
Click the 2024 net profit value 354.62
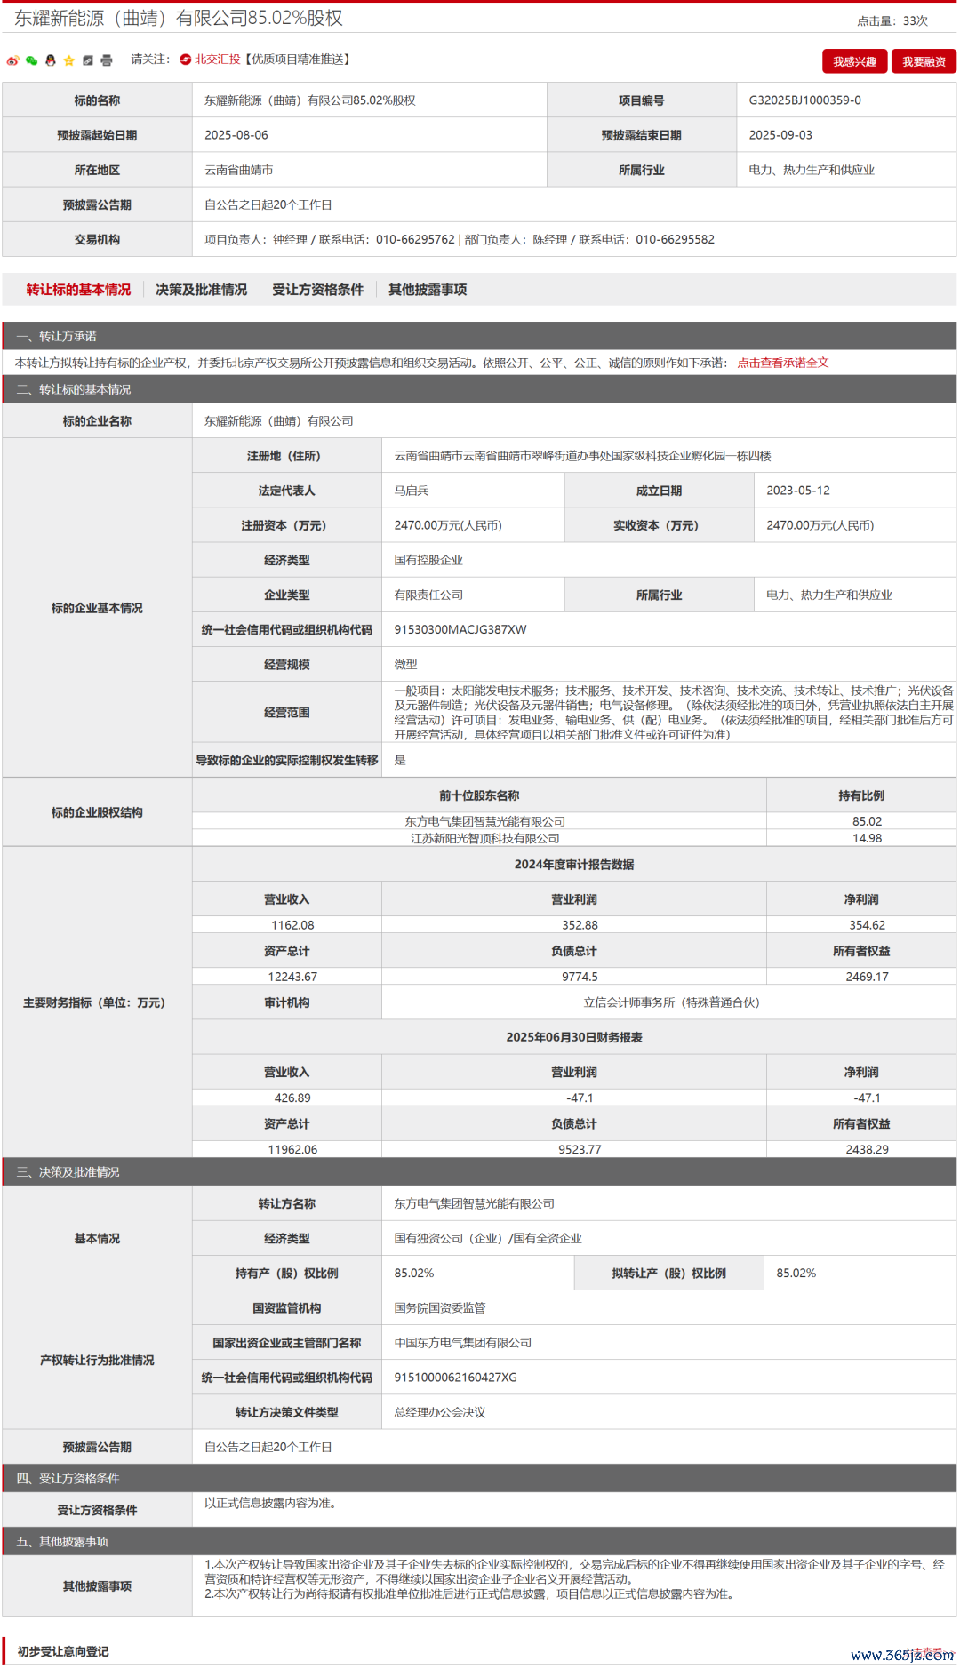click(x=867, y=925)
